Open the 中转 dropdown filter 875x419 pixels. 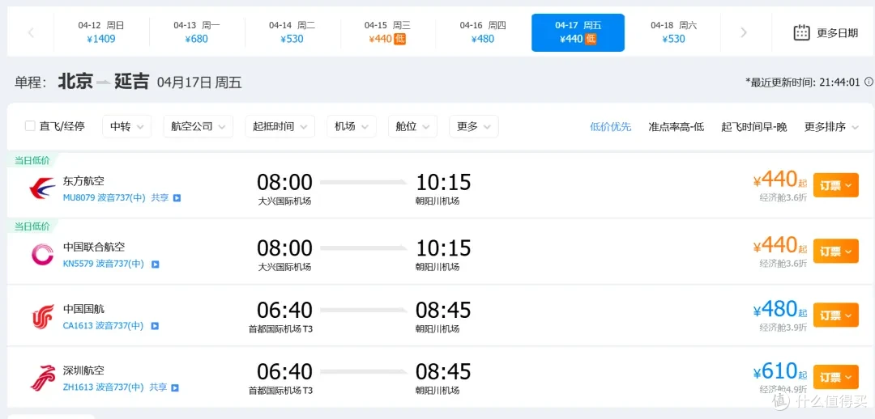pos(126,126)
